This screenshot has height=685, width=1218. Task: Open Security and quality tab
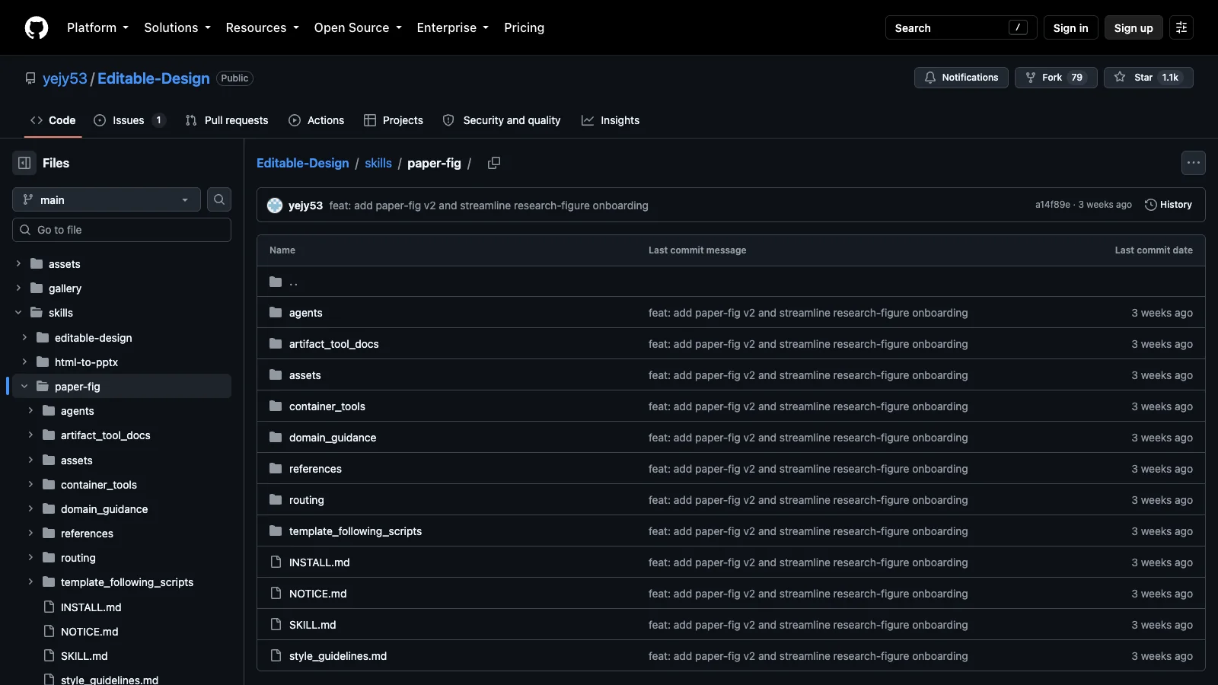[x=502, y=120]
